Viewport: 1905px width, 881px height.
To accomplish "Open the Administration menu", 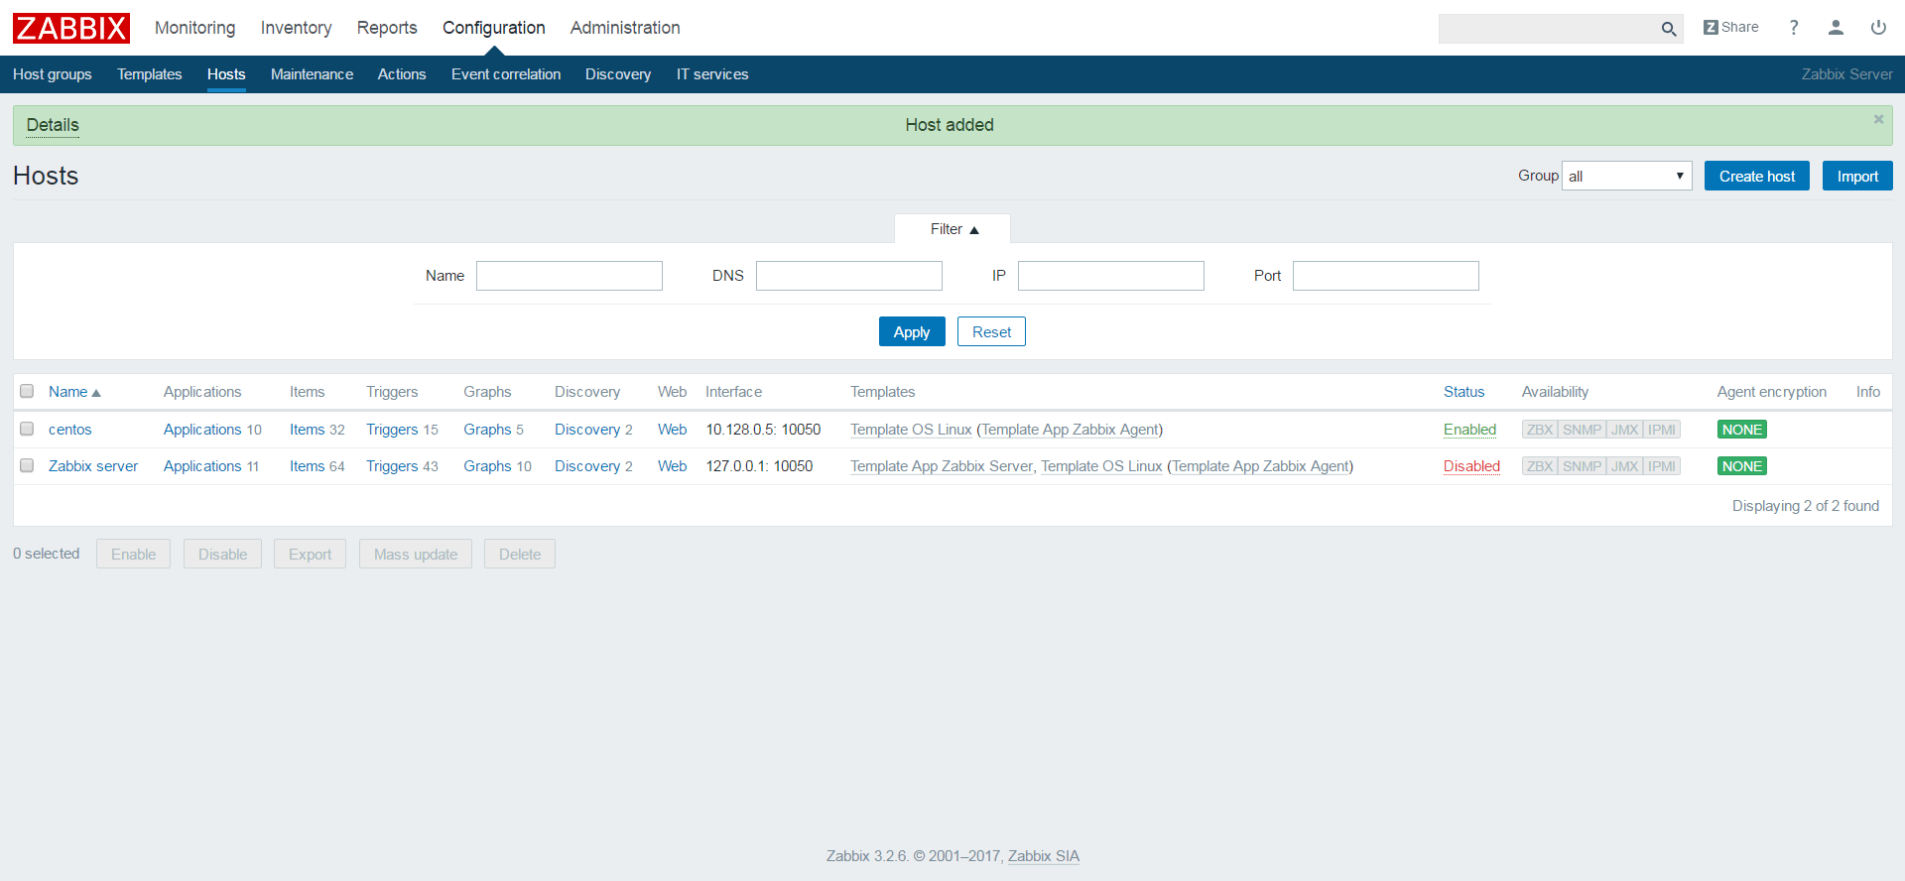I will click(x=625, y=28).
